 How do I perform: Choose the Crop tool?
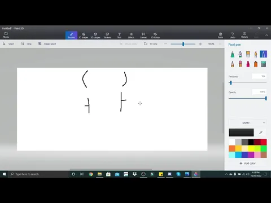[27, 44]
